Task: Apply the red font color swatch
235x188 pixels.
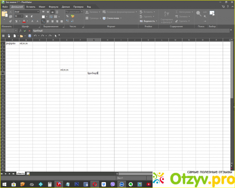Action: tap(24, 21)
